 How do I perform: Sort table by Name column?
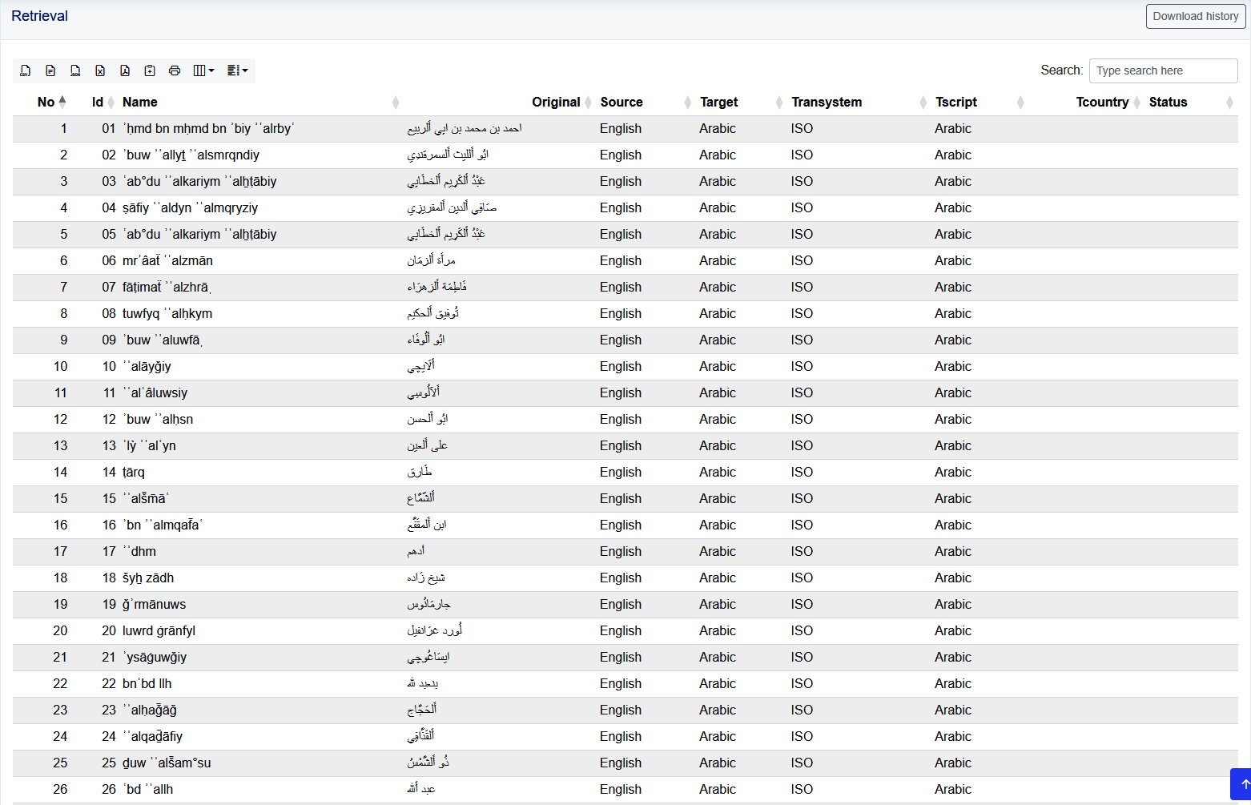point(260,102)
